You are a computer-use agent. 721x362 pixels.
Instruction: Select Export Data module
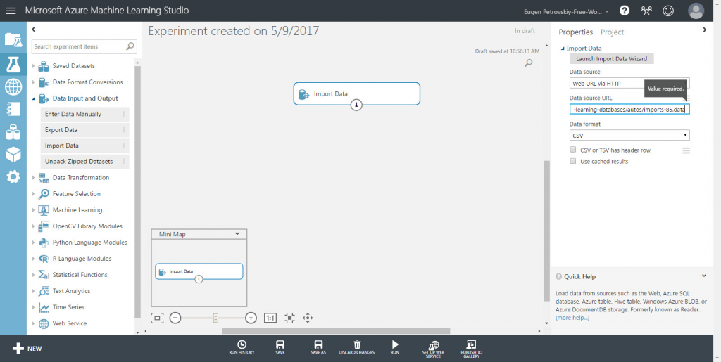pos(84,130)
